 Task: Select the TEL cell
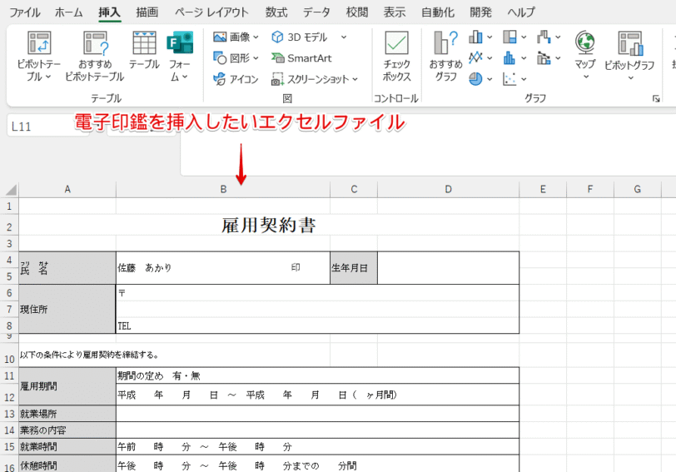pyautogui.click(x=317, y=325)
